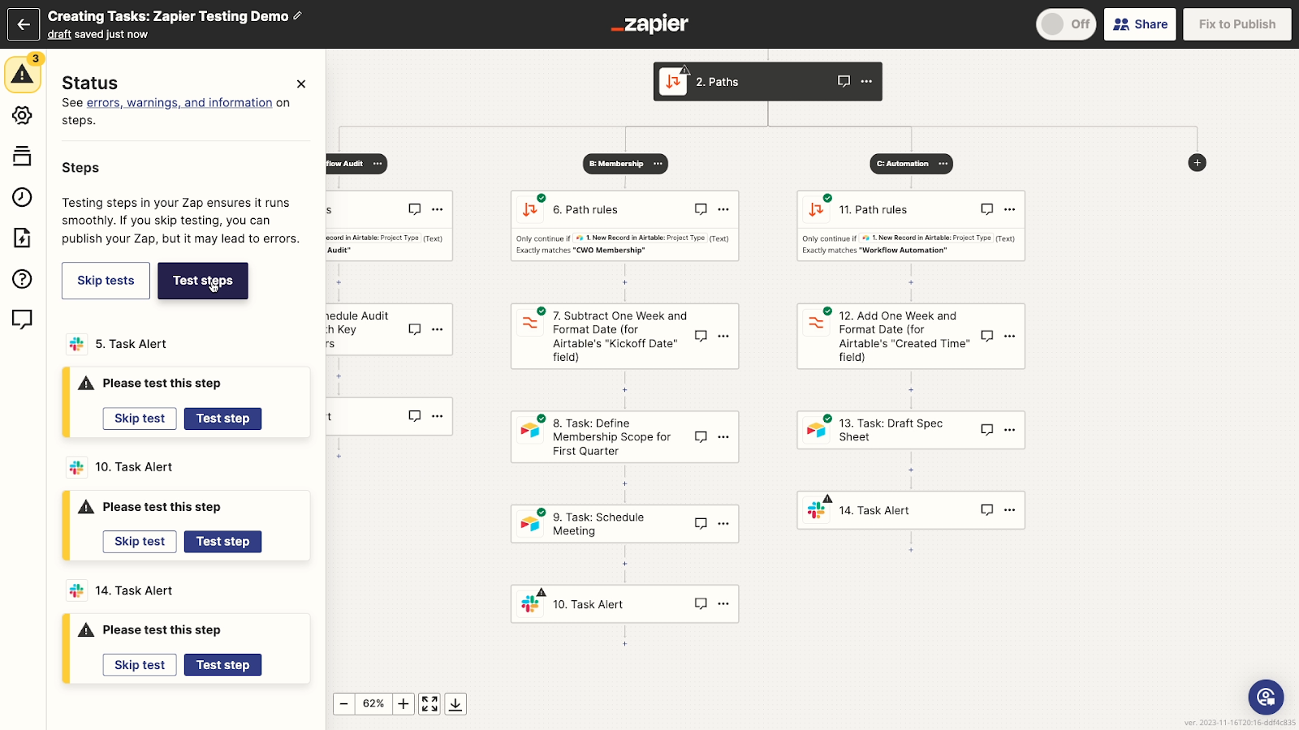Comment on 11. Path rules step
Image resolution: width=1299 pixels, height=730 pixels.
(987, 209)
